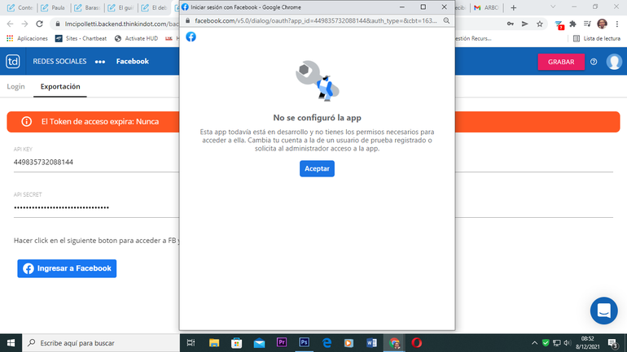
Task: Show hidden system tray icons
Action: [534, 343]
